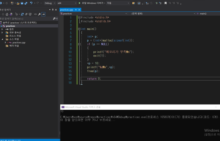Open the (전역 범위) scope dropdown
The image size is (220, 141).
tap(162, 14)
